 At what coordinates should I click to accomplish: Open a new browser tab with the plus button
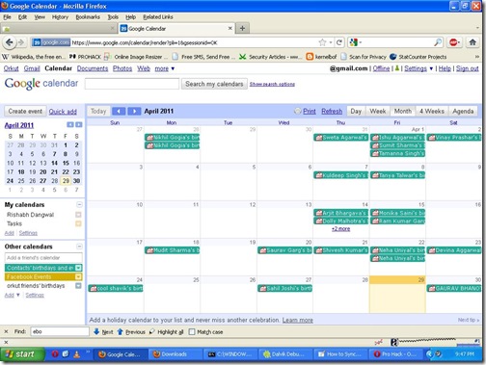point(242,29)
